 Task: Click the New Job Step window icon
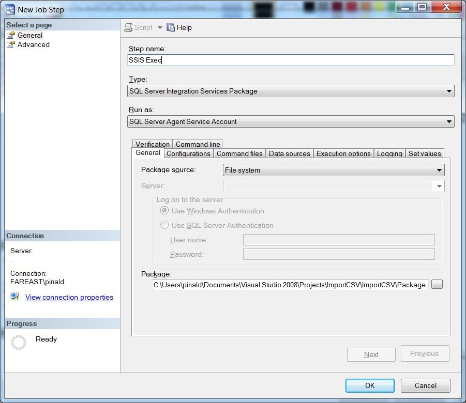click(10, 9)
